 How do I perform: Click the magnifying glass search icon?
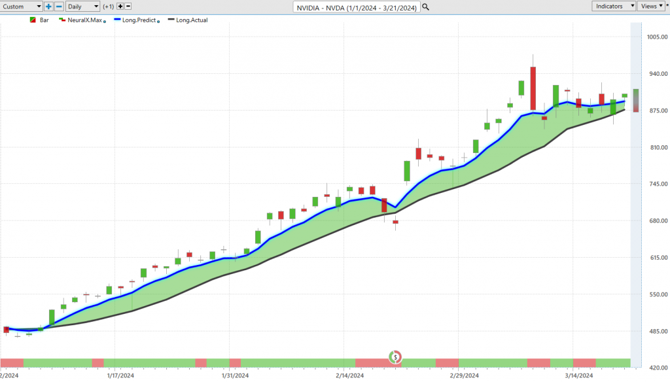click(x=426, y=7)
